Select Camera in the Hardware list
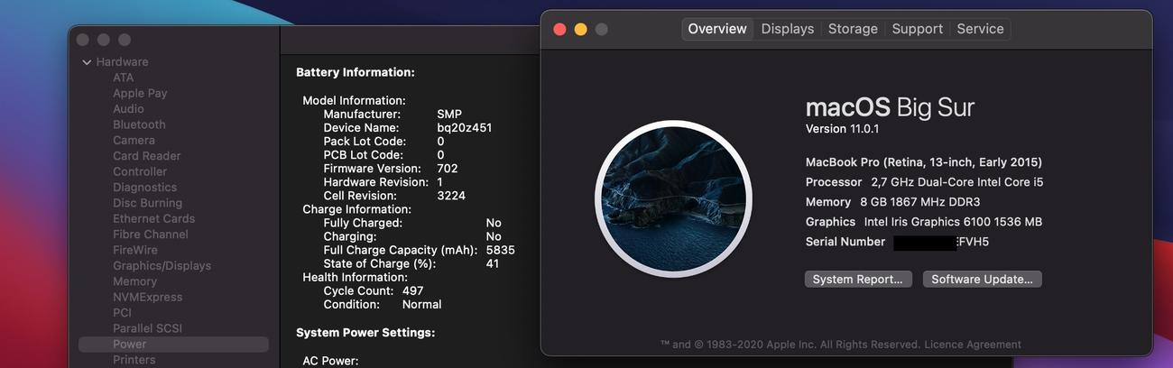The width and height of the screenshot is (1173, 368). click(x=134, y=141)
